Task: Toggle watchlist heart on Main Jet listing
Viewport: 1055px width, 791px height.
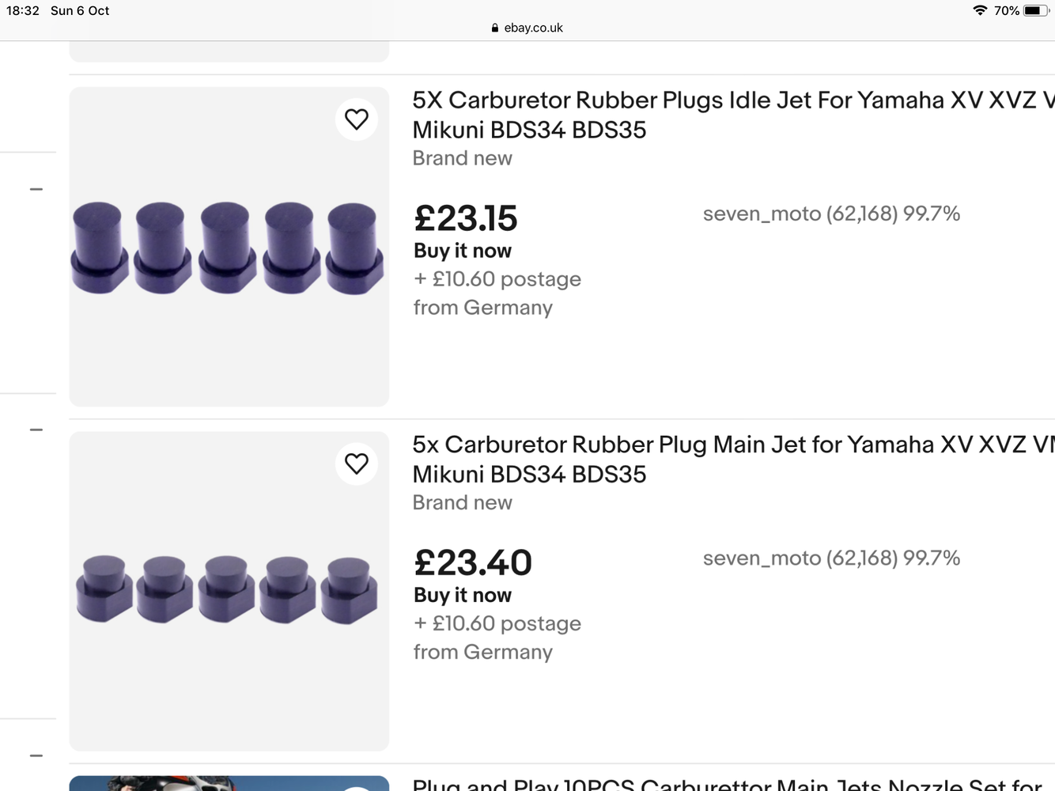Action: pos(357,464)
